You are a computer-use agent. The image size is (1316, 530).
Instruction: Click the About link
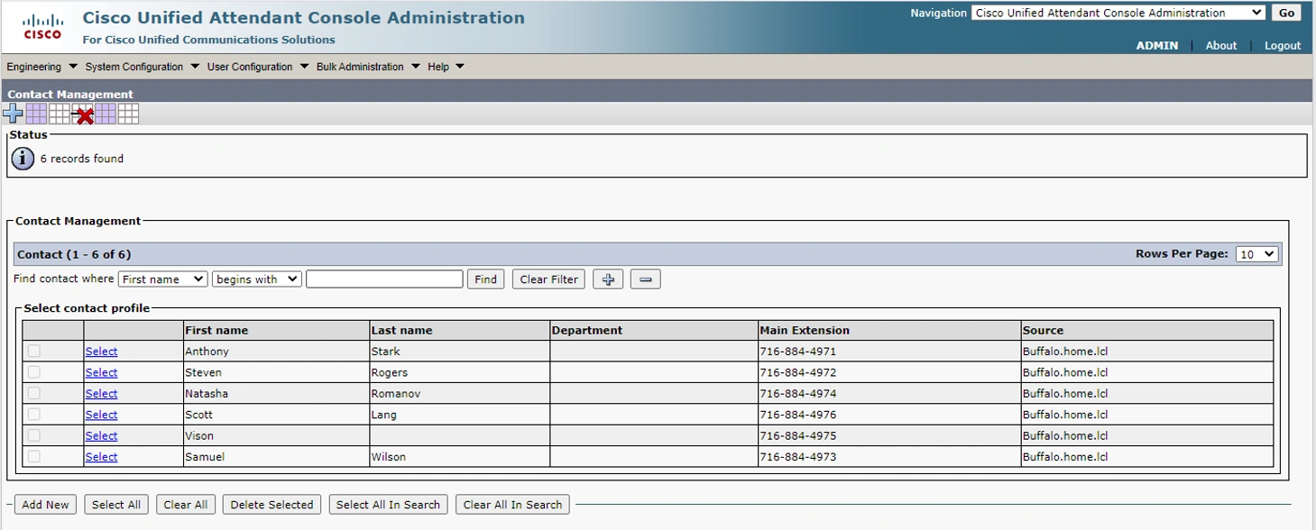click(1221, 45)
